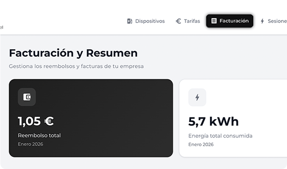Click the Energía total consumida label
Screen dimensions: 287x169
click(x=220, y=136)
